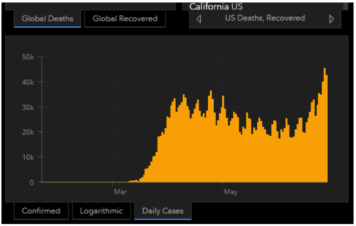The width and height of the screenshot is (356, 226).
Task: Click the US Deaths, Recovered panel title
Action: pyautogui.click(x=265, y=18)
